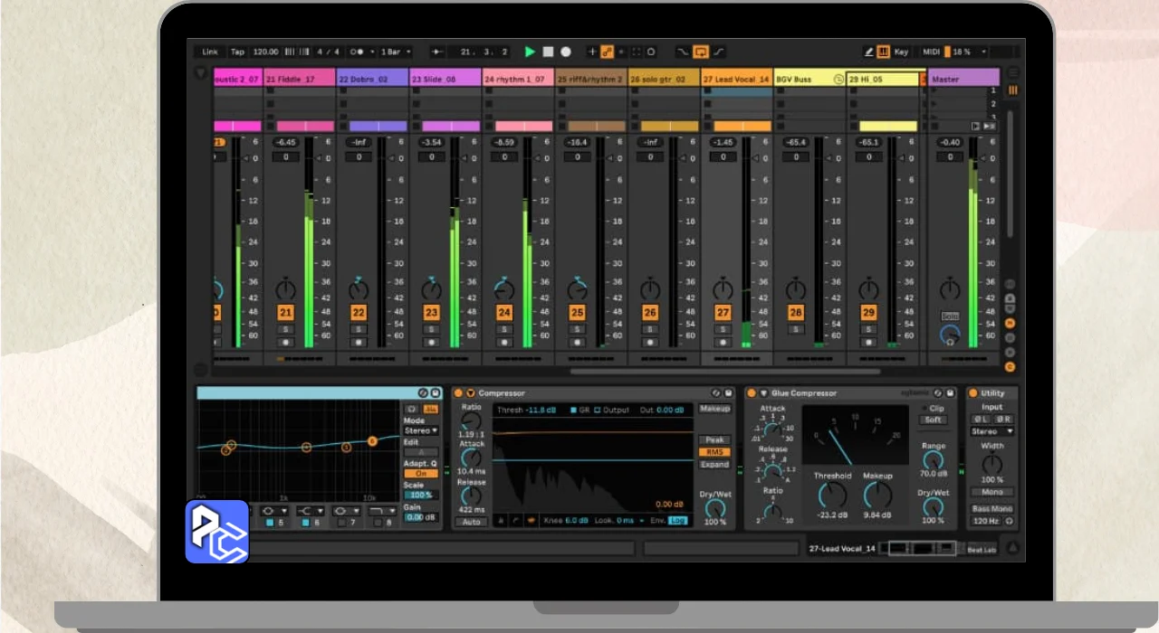This screenshot has height=633, width=1159.
Task: Enable Draw Mode pencil icon
Action: (869, 52)
